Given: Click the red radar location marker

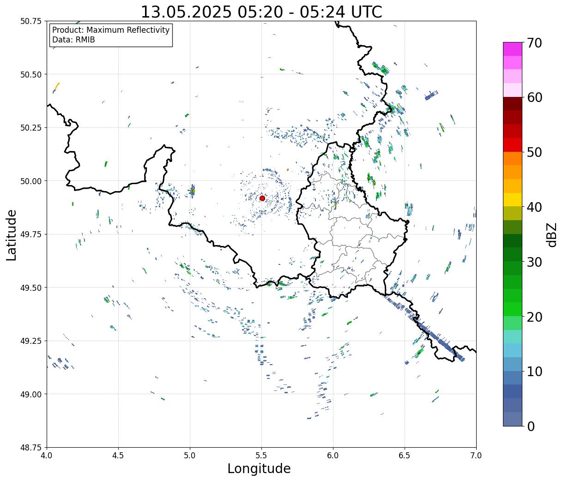Looking at the screenshot, I should coord(262,198).
